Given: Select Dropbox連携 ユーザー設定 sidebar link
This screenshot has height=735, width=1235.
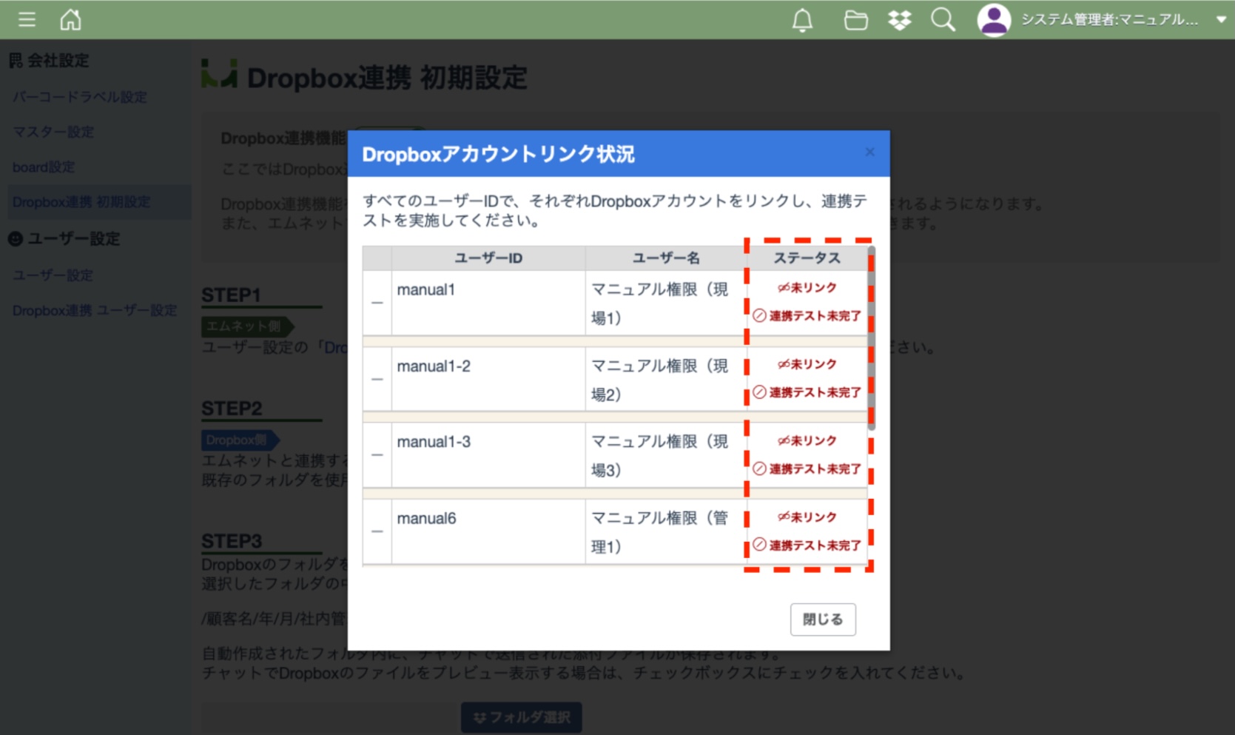Looking at the screenshot, I should click(95, 311).
